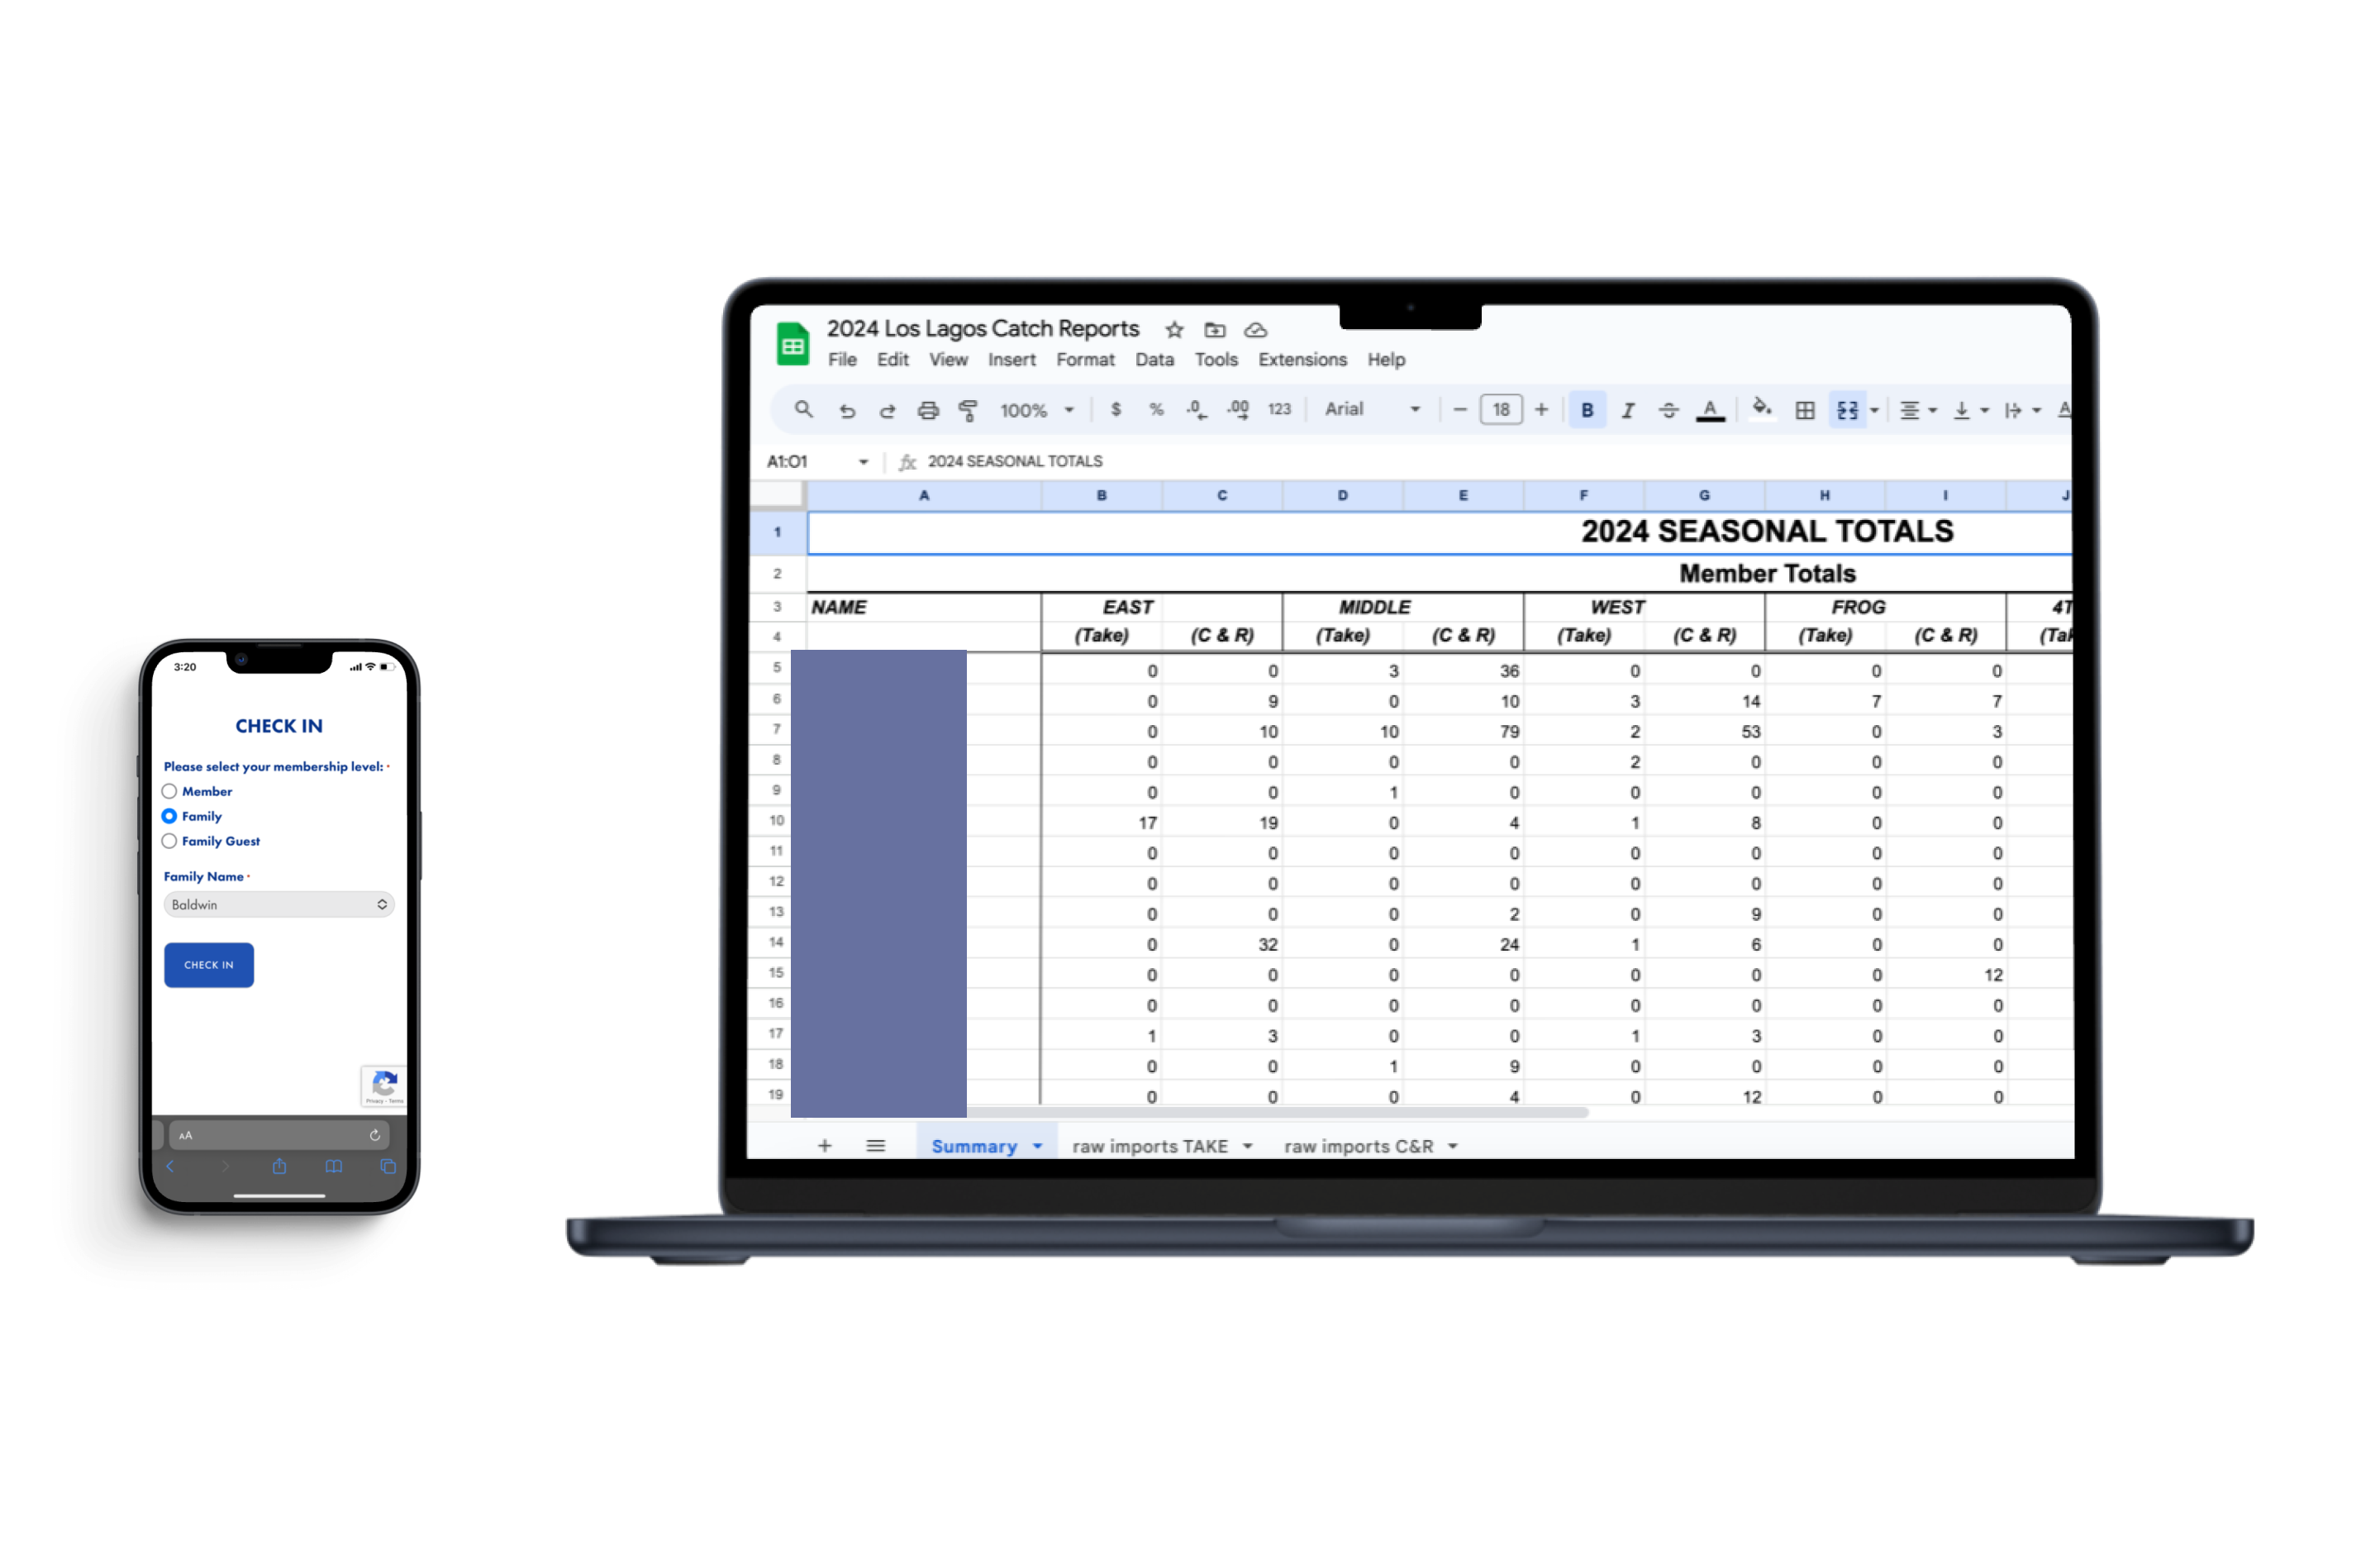Viewport: 2380px width, 1541px height.
Task: Click the merge cells icon
Action: coord(1847,410)
